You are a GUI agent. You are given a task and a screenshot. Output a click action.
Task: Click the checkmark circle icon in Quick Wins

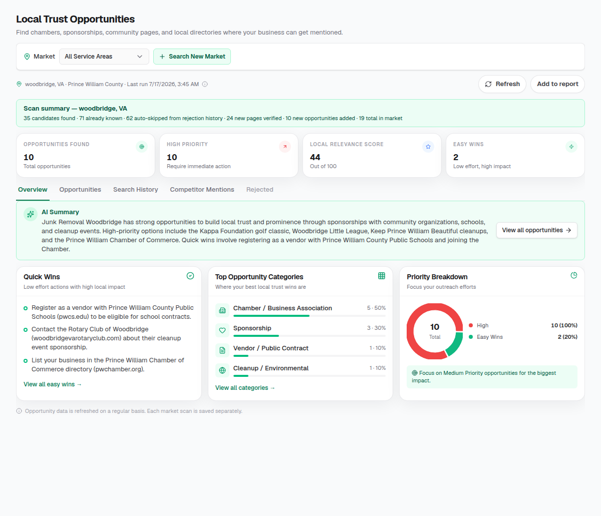coord(190,276)
